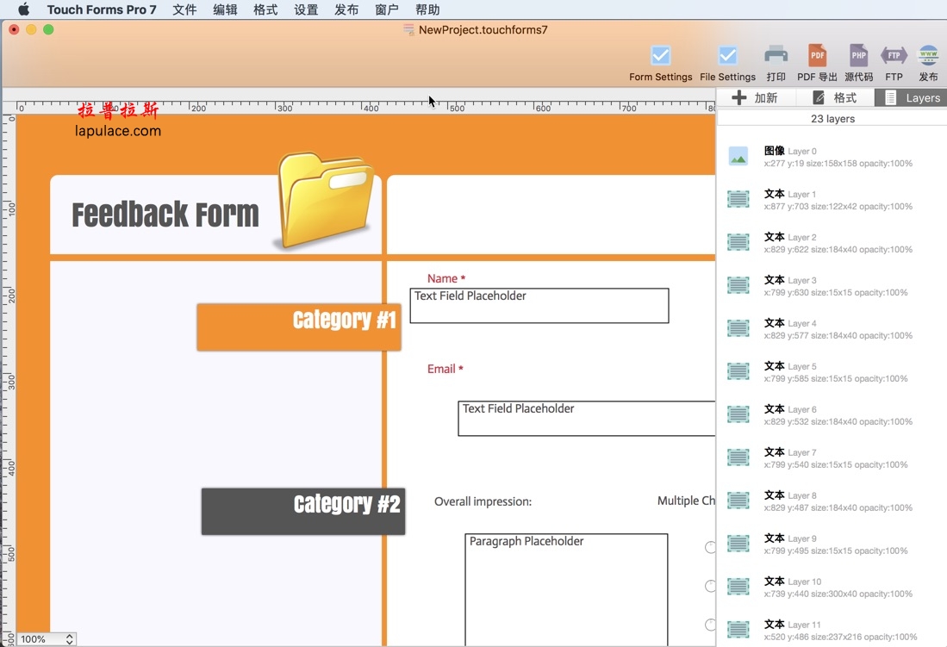The image size is (947, 647).
Task: Open the Touch Forms Pro 7 app menu
Action: 102,9
